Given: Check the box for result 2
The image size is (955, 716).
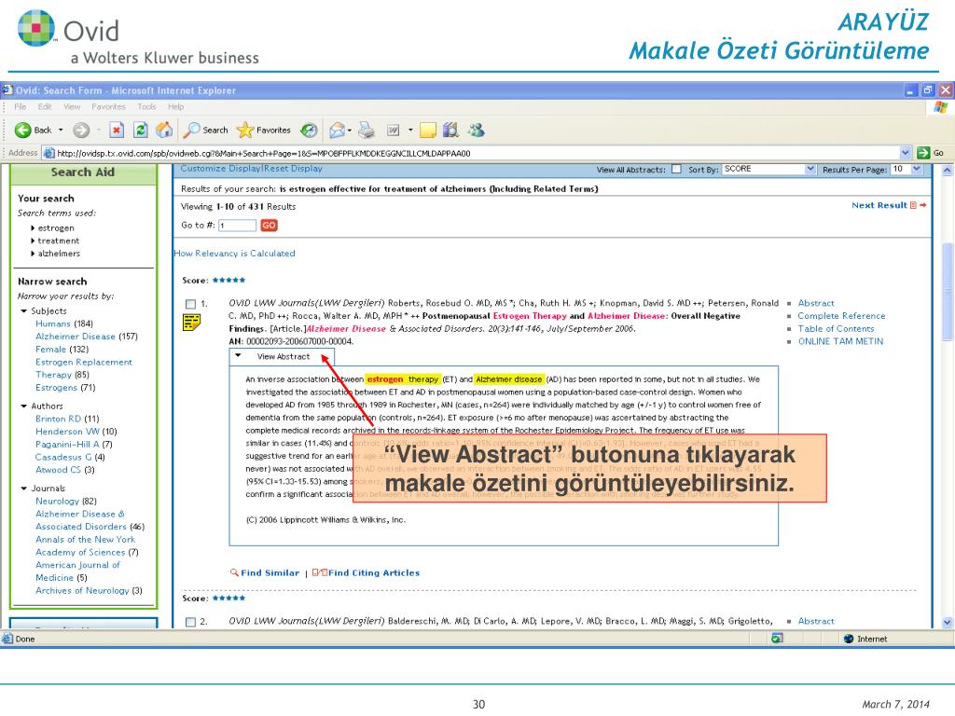Looking at the screenshot, I should point(190,622).
